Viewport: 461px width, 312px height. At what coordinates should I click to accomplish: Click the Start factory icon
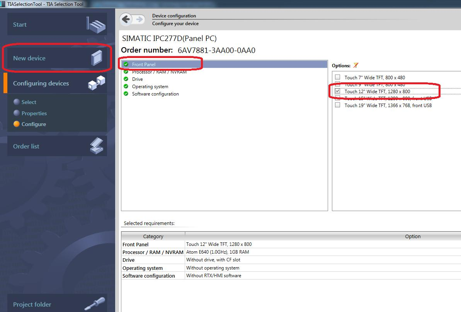96,25
